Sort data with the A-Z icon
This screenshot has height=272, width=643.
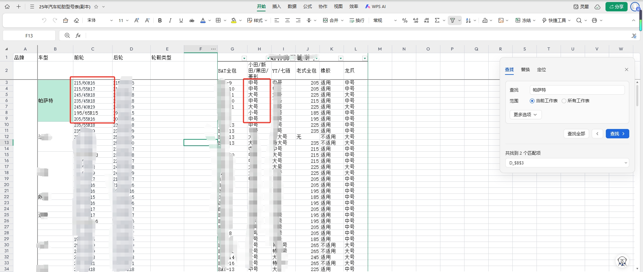(469, 20)
